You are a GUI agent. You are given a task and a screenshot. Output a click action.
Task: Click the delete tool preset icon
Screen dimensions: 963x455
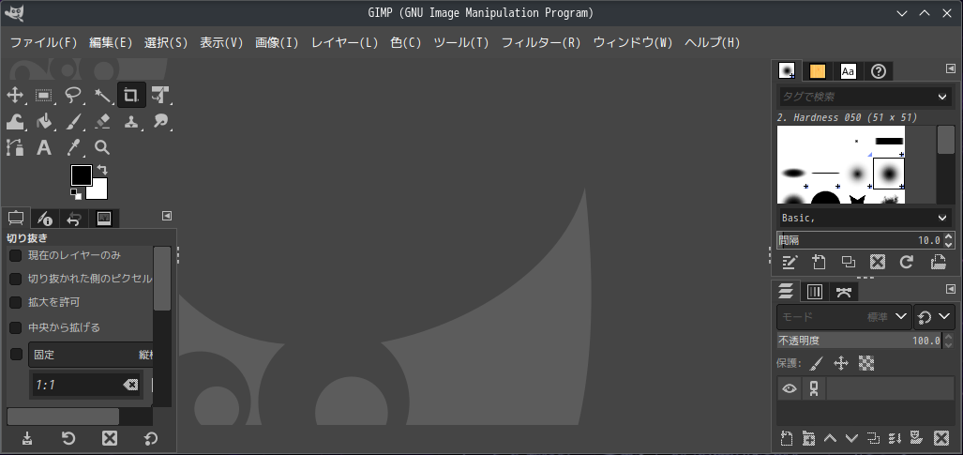(110, 438)
